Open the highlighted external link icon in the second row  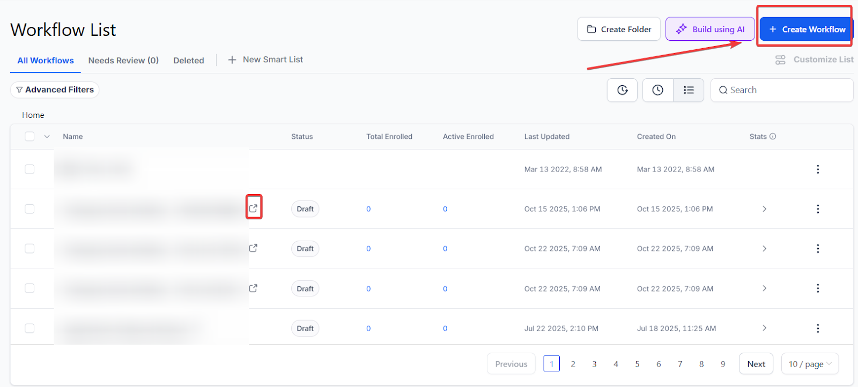pyautogui.click(x=254, y=208)
